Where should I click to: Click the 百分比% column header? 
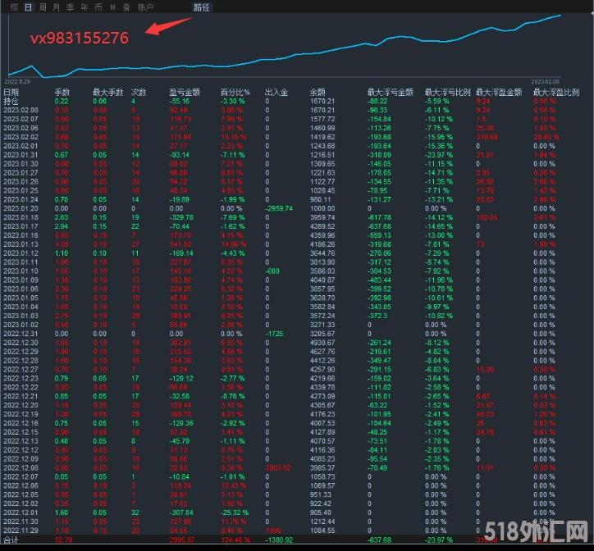[234, 92]
